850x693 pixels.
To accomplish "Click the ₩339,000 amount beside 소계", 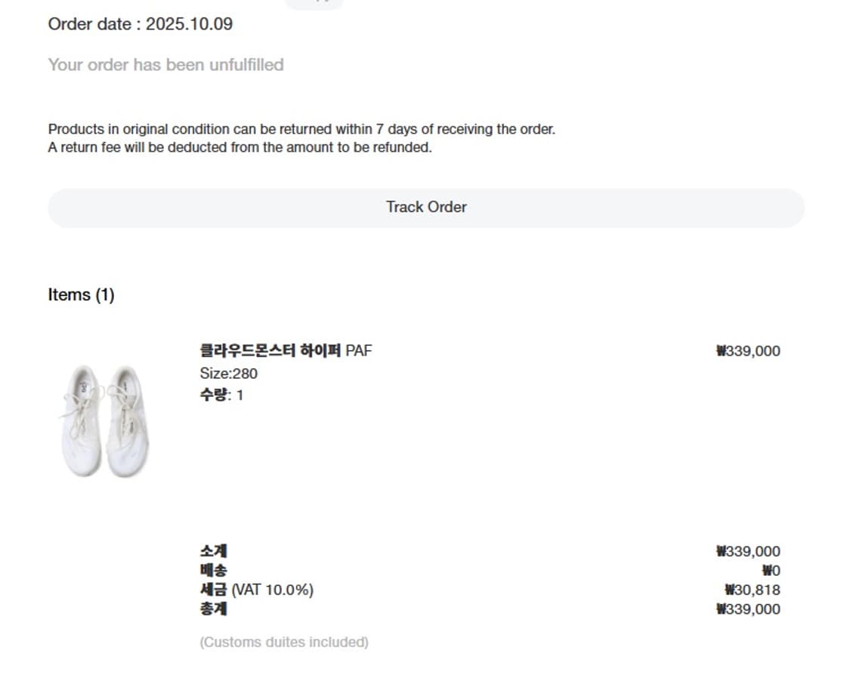I will (748, 552).
